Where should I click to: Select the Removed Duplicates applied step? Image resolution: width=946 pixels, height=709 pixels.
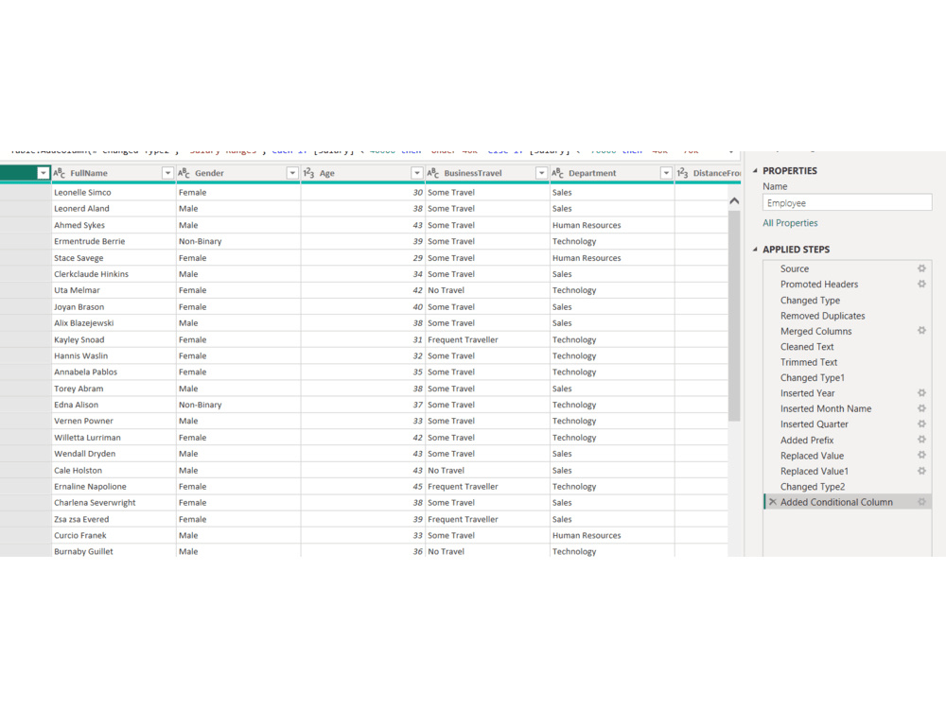coord(822,316)
